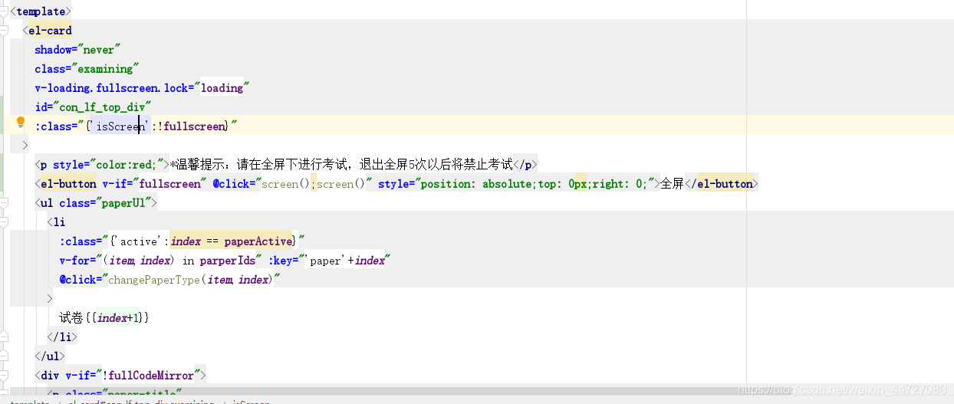Screen dimensions: 954x404
Task: Click the 'examining' class attribute value
Action: [106, 69]
